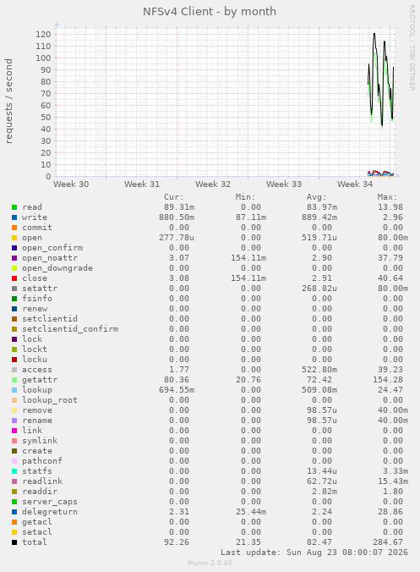Click the Avg: column header
The width and height of the screenshot is (420, 572).
tap(317, 197)
